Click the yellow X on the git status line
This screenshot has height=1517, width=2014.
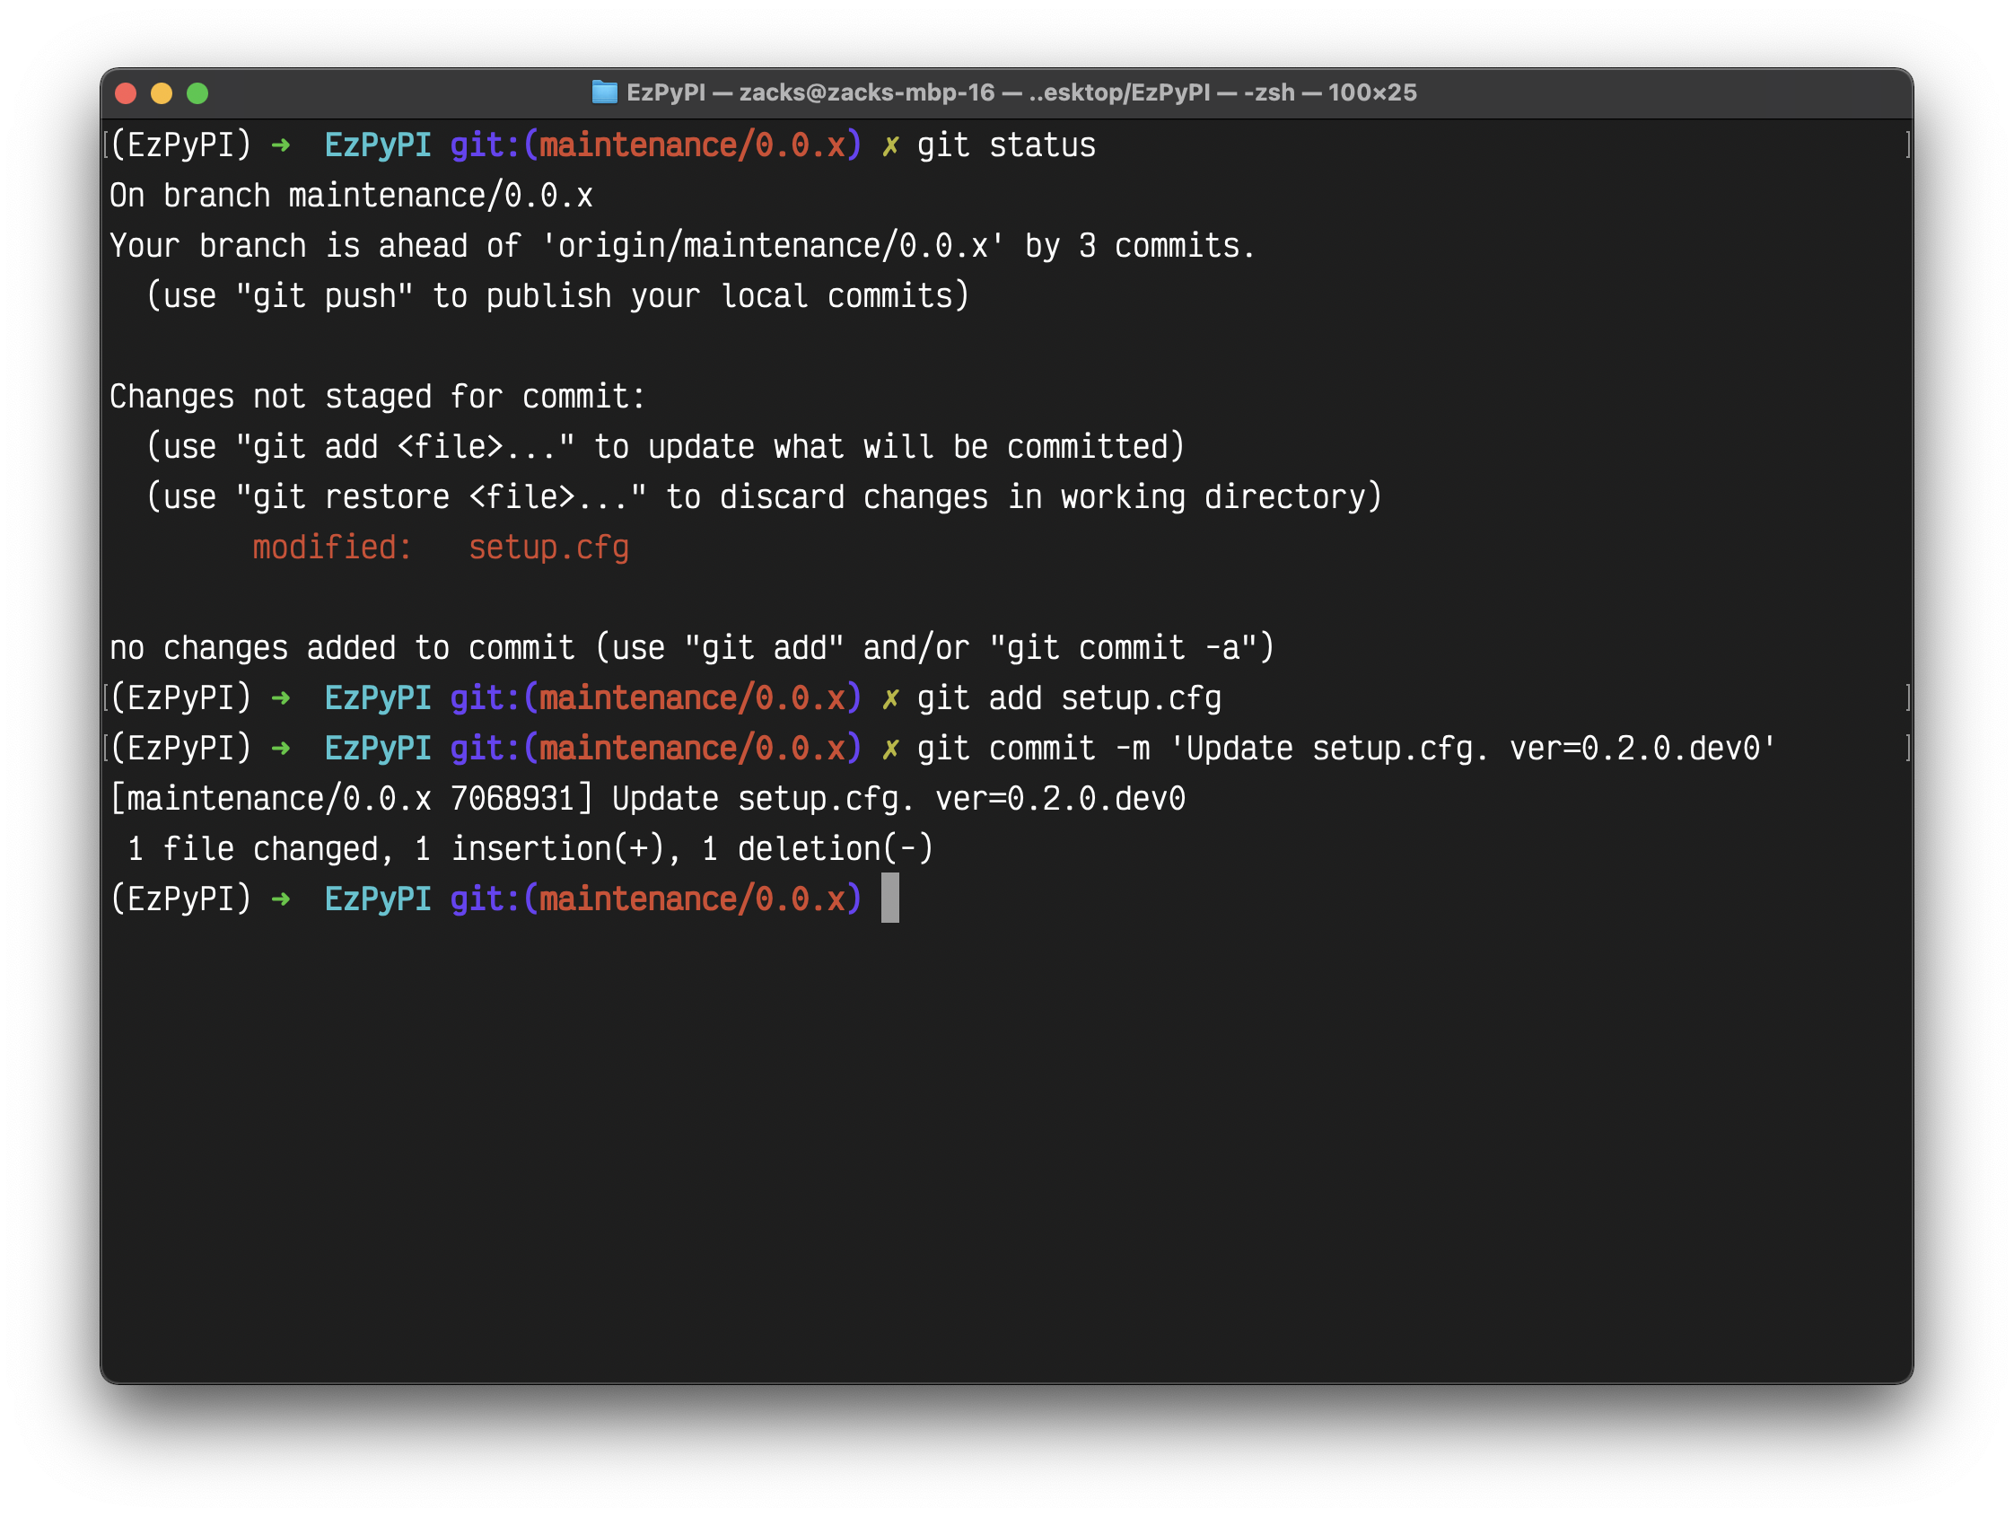[889, 145]
